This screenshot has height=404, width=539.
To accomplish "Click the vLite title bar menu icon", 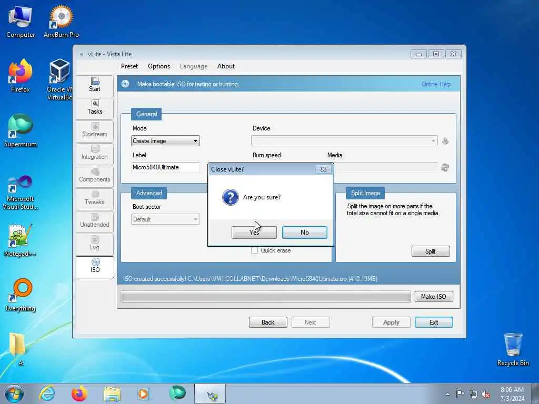I will 82,54.
